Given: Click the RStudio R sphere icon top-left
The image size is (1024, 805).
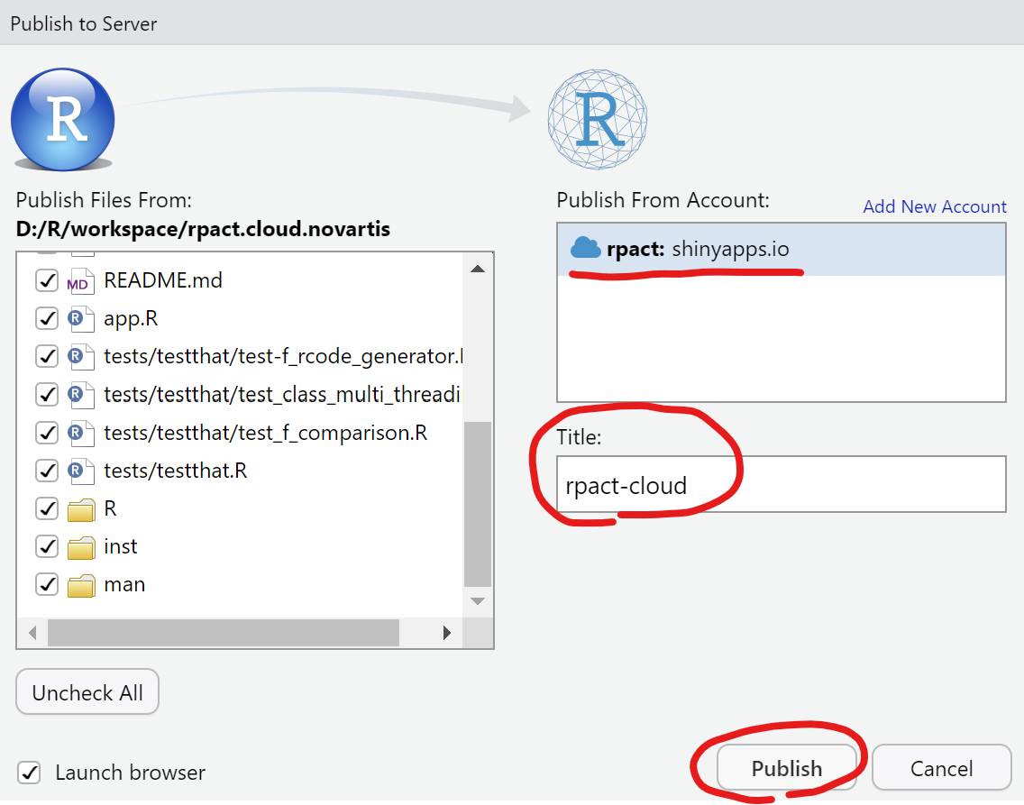Looking at the screenshot, I should coord(61,119).
